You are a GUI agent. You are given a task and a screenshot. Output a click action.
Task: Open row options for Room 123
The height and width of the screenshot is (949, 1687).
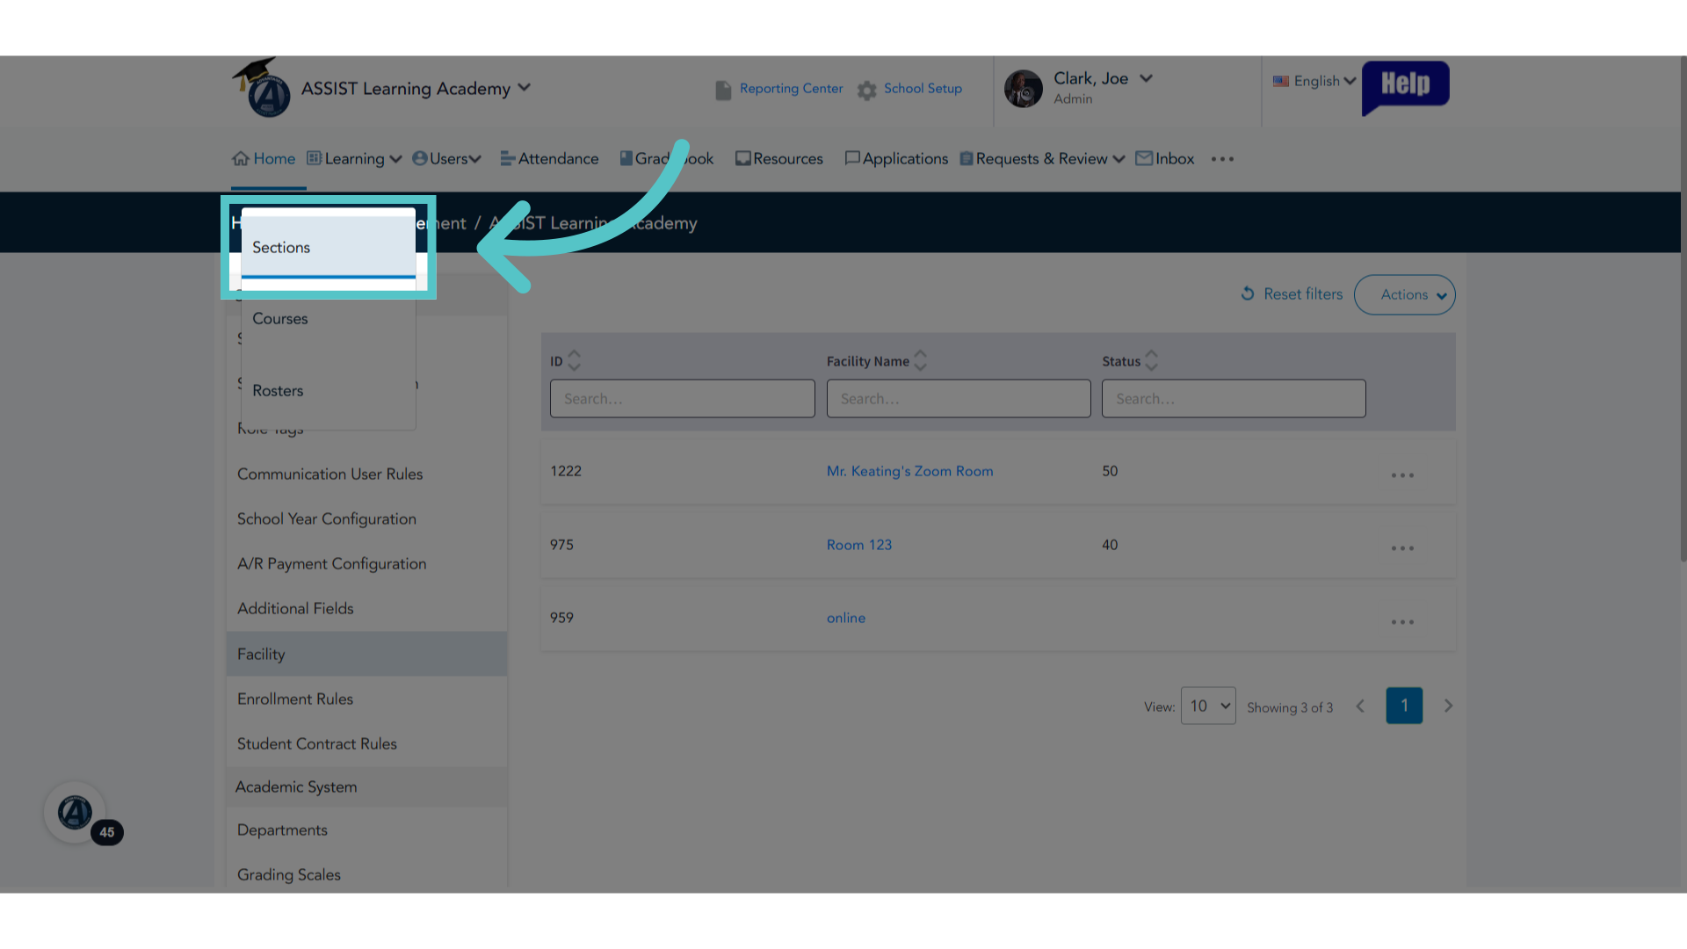click(x=1402, y=548)
